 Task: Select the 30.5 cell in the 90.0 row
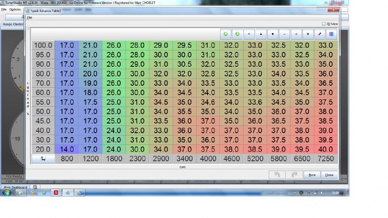pyautogui.click(x=184, y=64)
